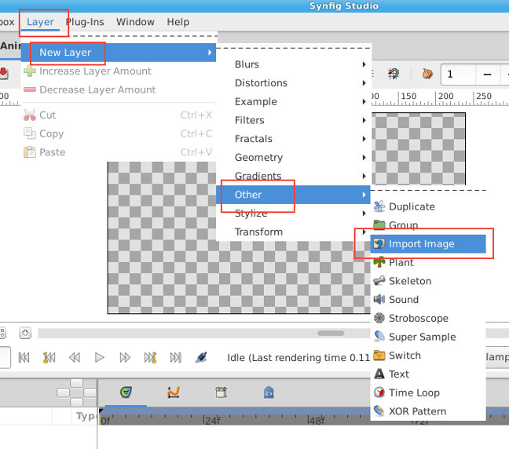Screen dimensions: 509x449
Task: Click the canvas zoom-fit button below the canvas
Action: (x=25, y=333)
